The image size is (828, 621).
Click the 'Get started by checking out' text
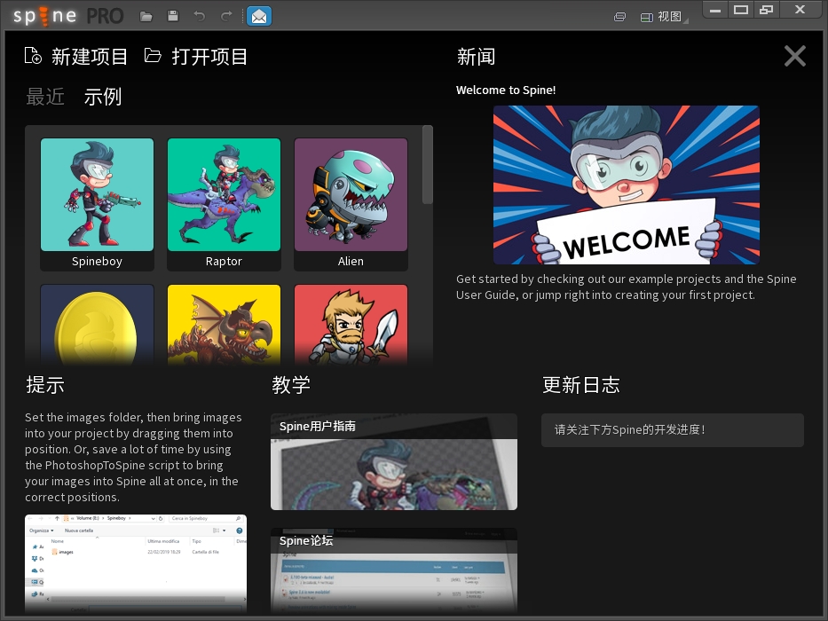click(x=627, y=287)
